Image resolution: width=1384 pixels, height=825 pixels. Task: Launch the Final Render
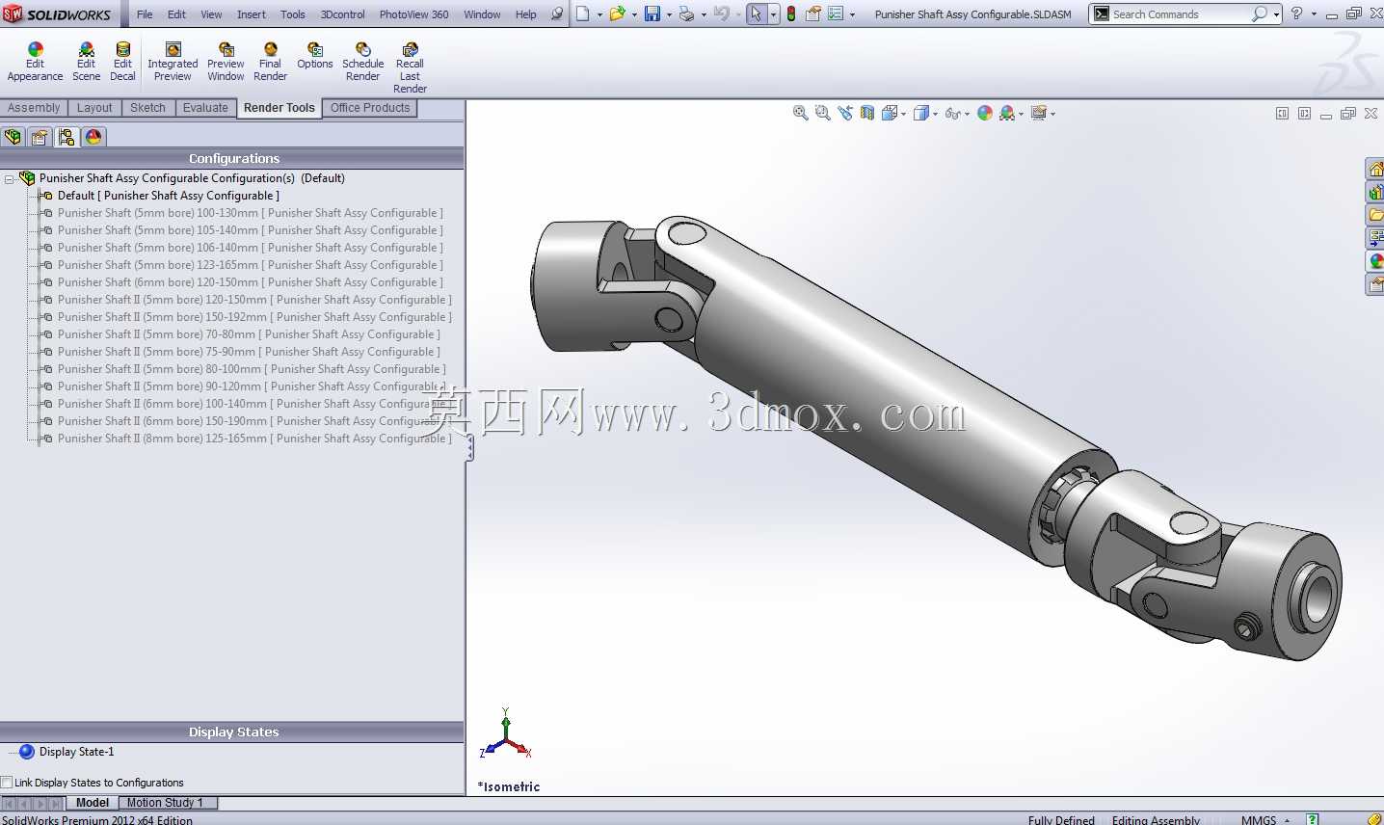coord(270,62)
